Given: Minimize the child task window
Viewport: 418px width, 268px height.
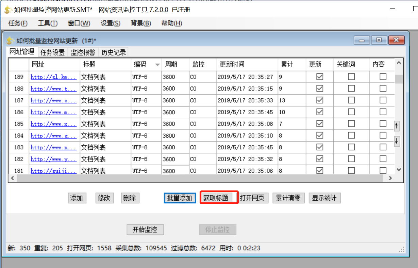Looking at the screenshot, I should click(x=362, y=40).
